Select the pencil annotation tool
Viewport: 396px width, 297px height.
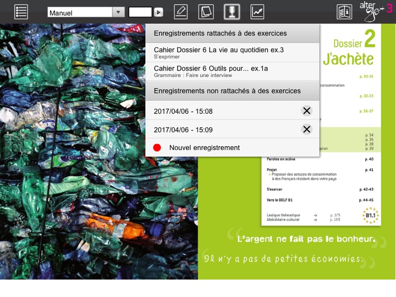point(181,12)
